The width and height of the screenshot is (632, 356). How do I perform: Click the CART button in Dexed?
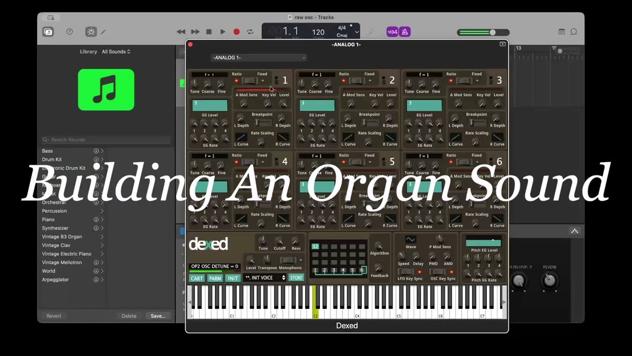tap(197, 278)
